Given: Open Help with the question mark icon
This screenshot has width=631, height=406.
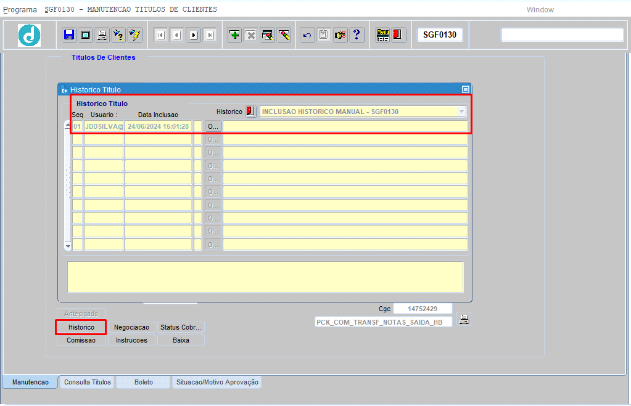Looking at the screenshot, I should click(357, 35).
